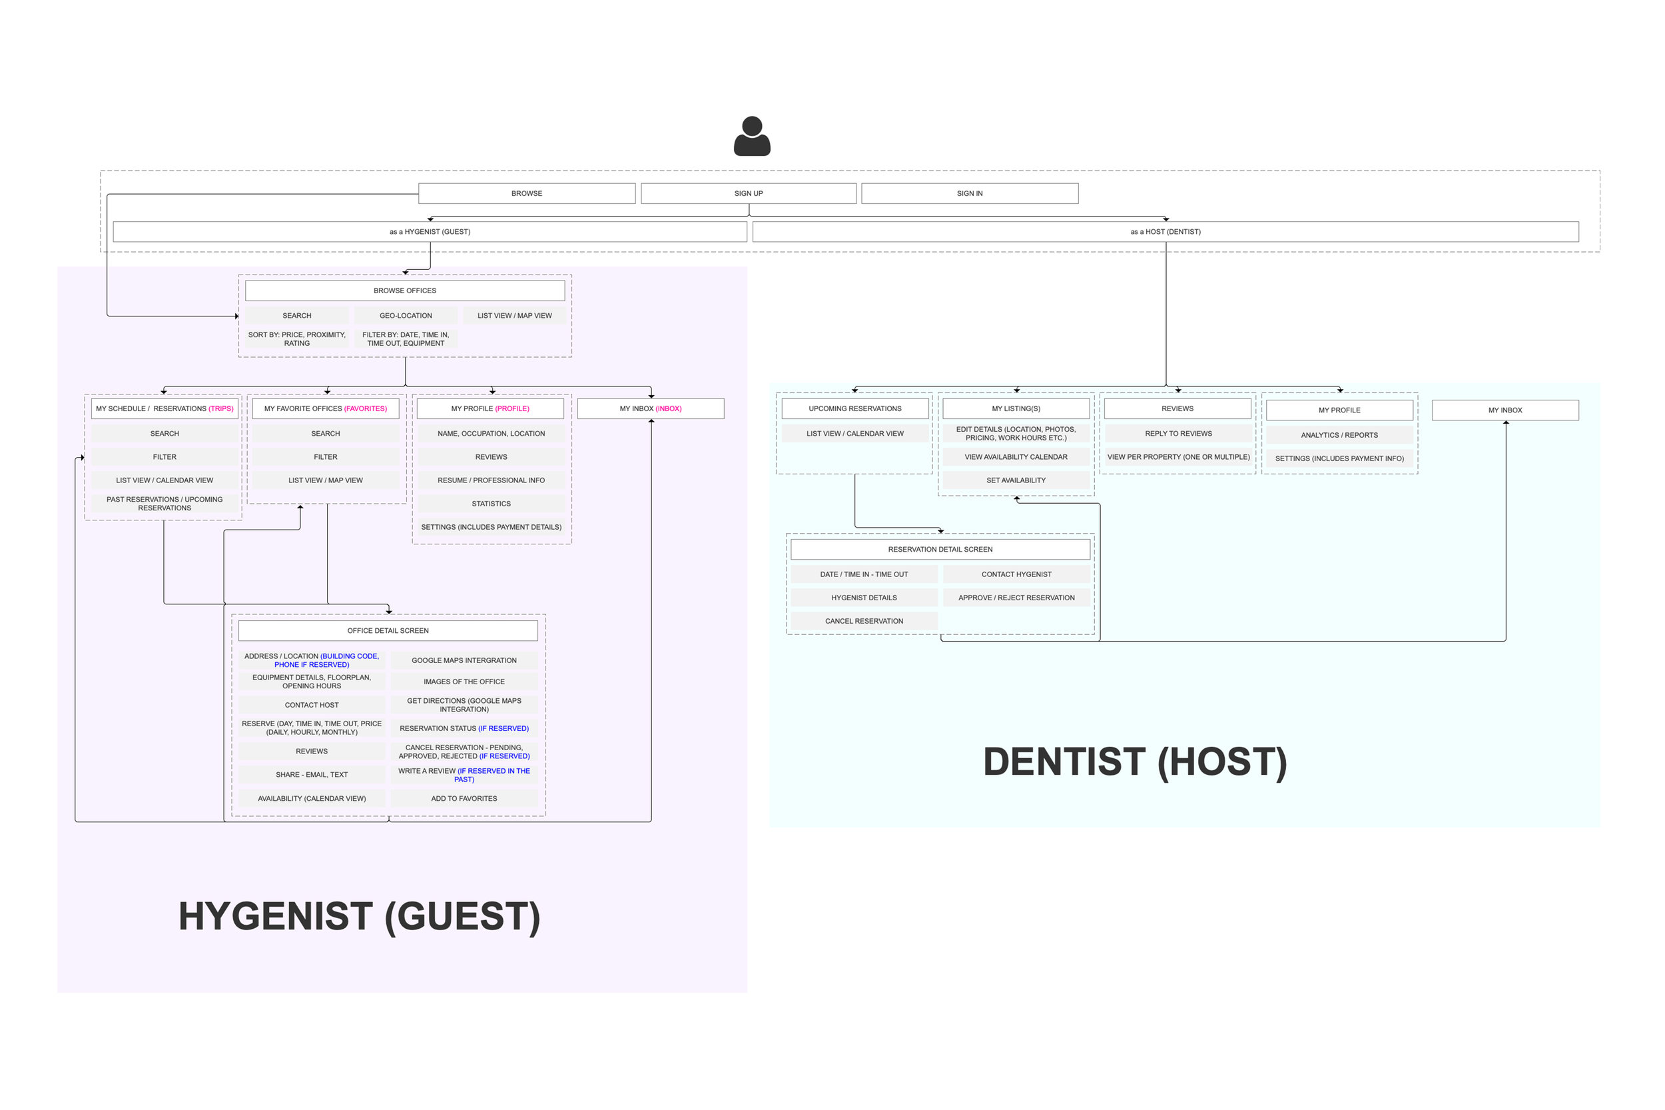The width and height of the screenshot is (1665, 1110).
Task: Click REVIEWS in Office Detail Screen
Action: (311, 752)
